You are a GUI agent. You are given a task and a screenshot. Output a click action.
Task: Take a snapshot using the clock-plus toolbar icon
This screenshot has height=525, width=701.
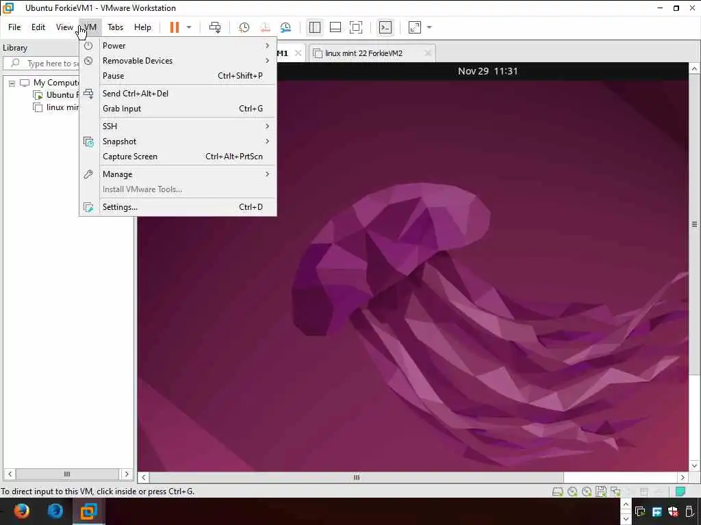244,27
